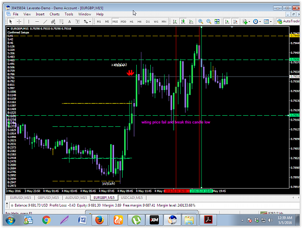Screen dimensions: 302x228
Task: Switch to M30 timeframe
Action: point(123,22)
